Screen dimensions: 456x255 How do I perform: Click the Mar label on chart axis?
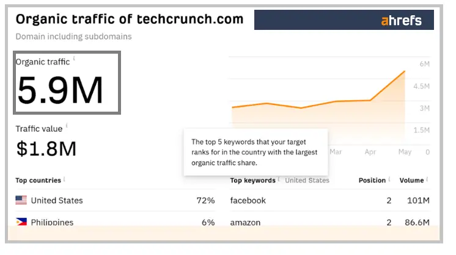tap(336, 152)
